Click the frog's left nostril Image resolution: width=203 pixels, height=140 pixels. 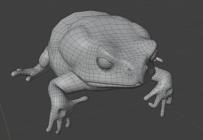pos(129,70)
